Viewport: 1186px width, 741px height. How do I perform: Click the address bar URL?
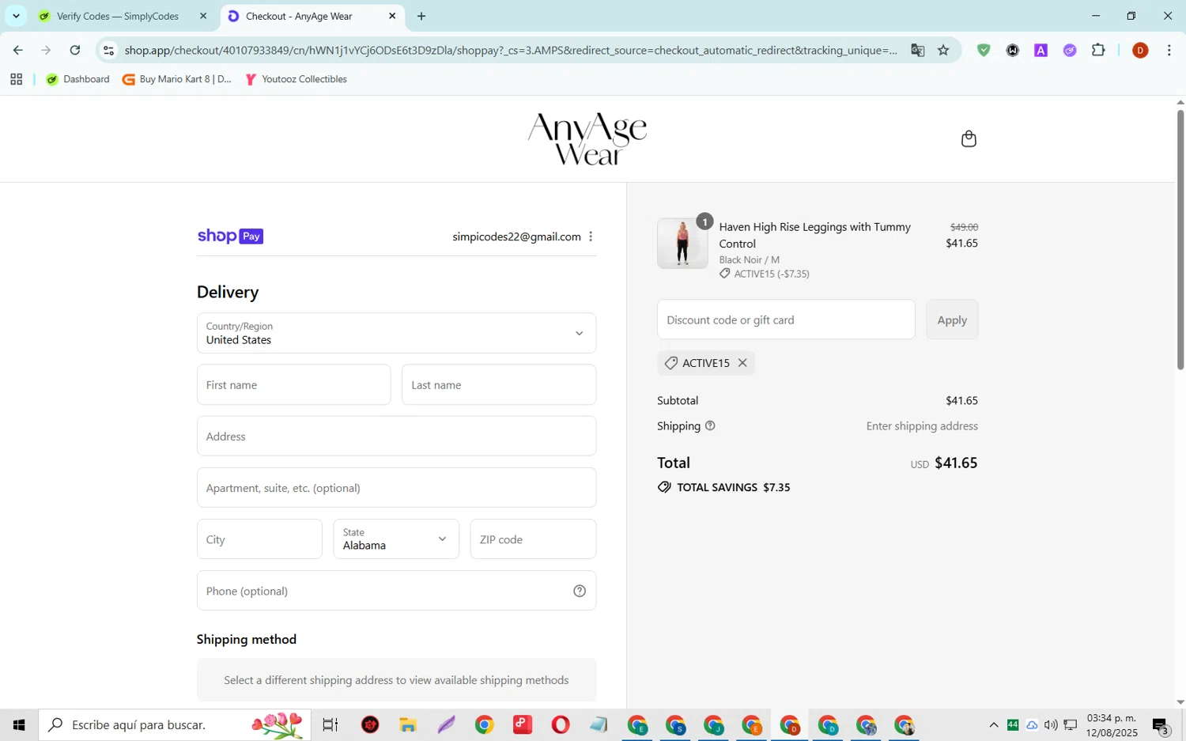tap(510, 51)
